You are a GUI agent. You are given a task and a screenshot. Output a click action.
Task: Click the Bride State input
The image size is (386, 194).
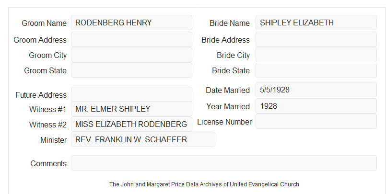point(316,70)
